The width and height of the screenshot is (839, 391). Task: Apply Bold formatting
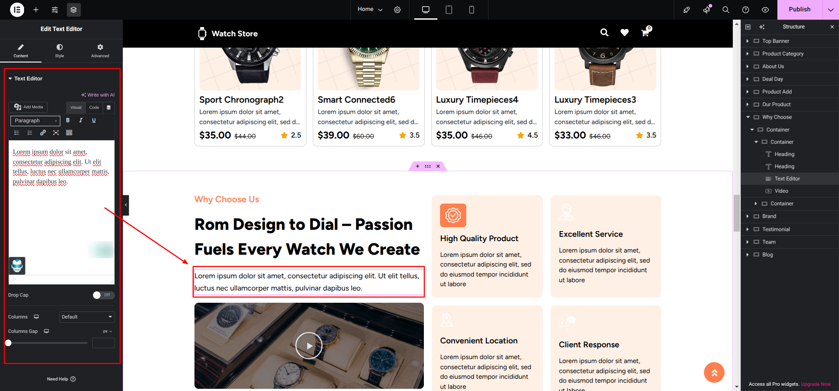click(x=68, y=121)
